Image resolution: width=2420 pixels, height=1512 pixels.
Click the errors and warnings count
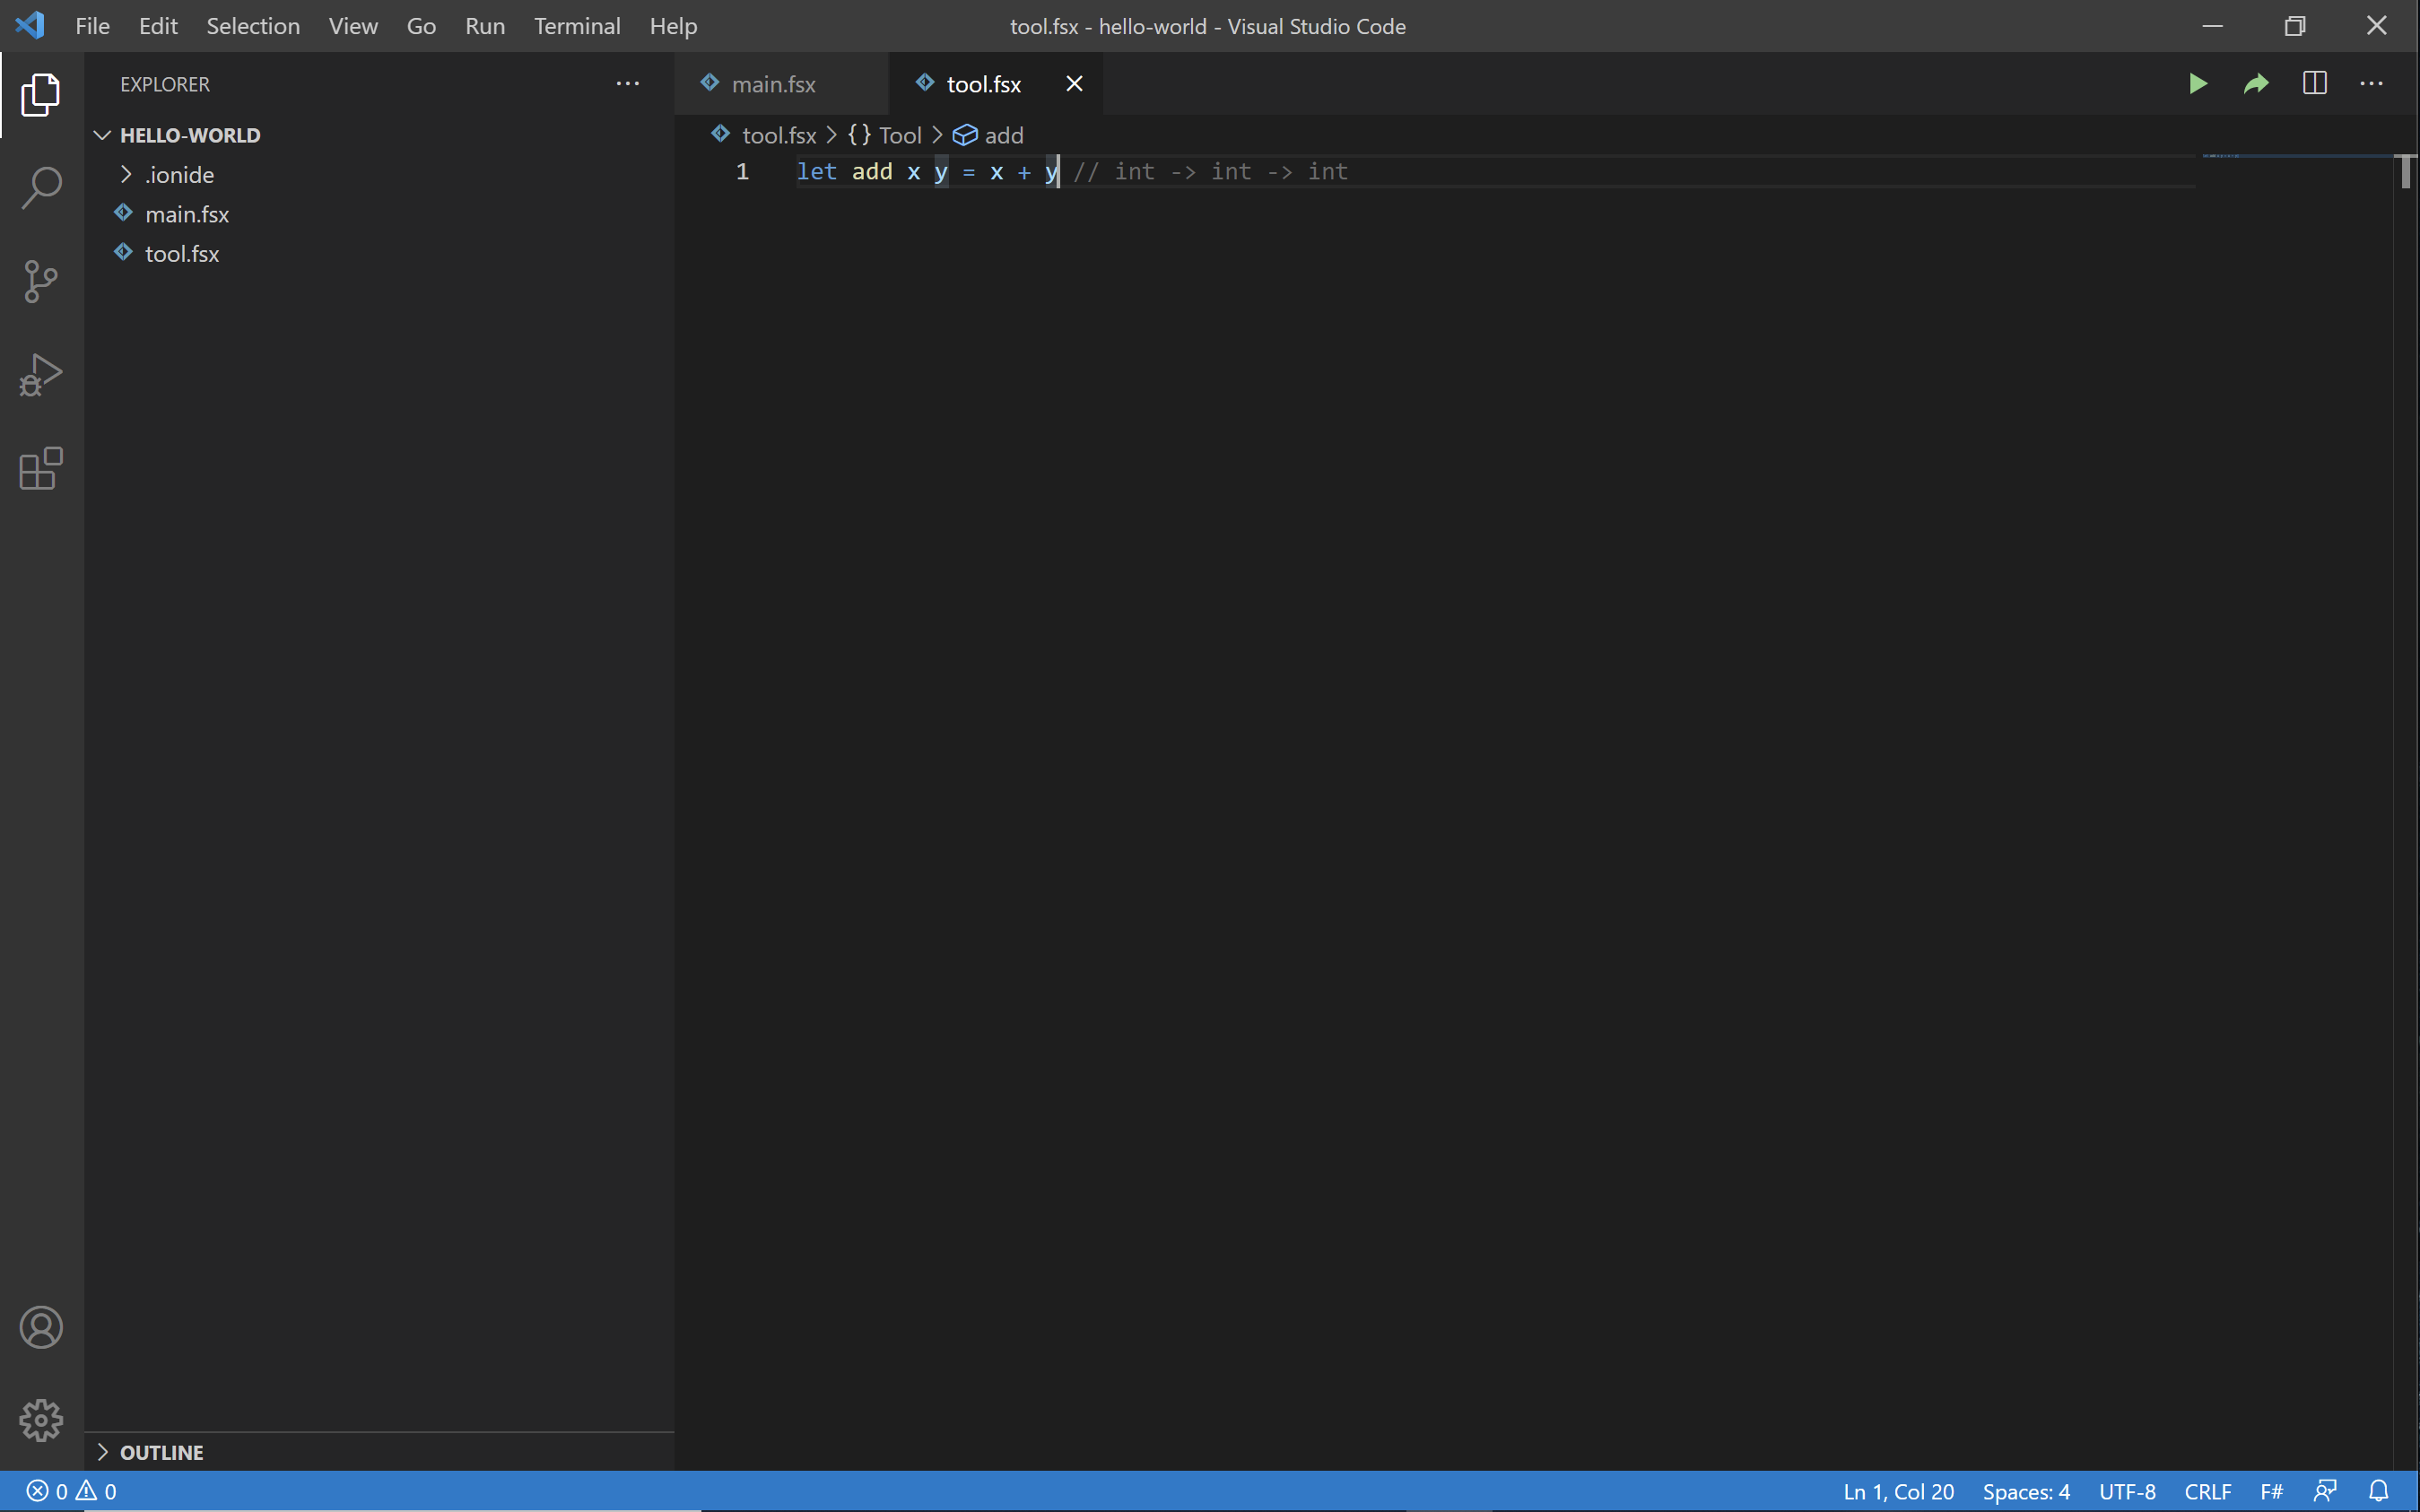coord(71,1491)
